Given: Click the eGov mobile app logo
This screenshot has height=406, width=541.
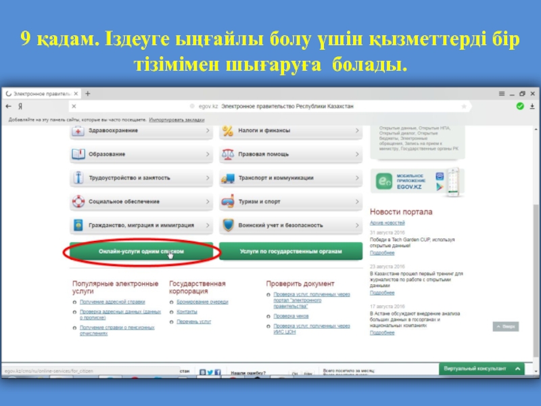Looking at the screenshot, I should [384, 181].
